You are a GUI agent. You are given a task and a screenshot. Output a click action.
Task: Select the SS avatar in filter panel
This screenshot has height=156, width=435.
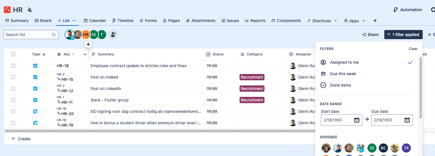(372, 148)
